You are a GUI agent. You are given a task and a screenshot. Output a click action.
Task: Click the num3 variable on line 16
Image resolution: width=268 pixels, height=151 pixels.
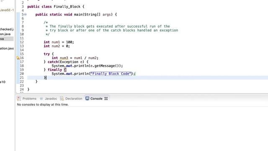coord(64,58)
